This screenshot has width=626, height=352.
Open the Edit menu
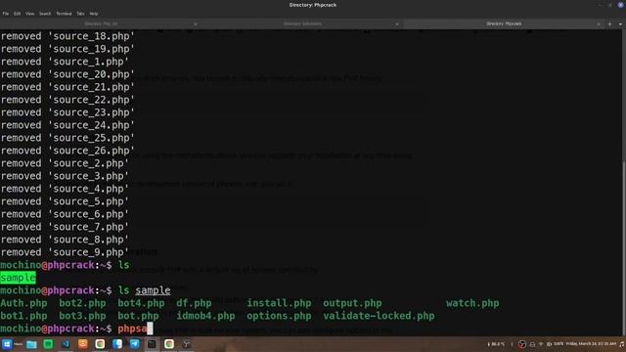(18, 14)
